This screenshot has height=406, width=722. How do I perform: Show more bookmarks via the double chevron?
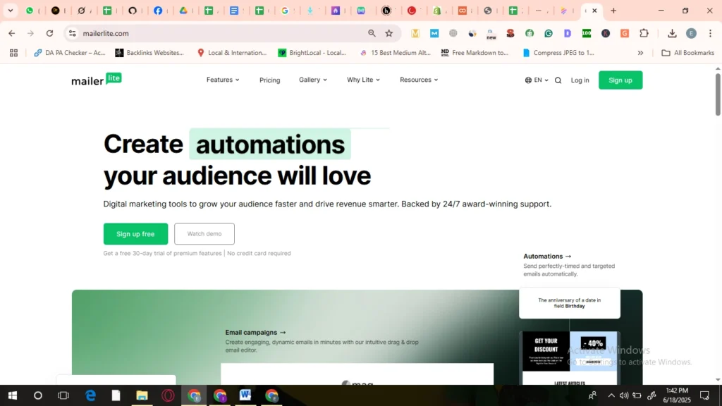click(640, 53)
